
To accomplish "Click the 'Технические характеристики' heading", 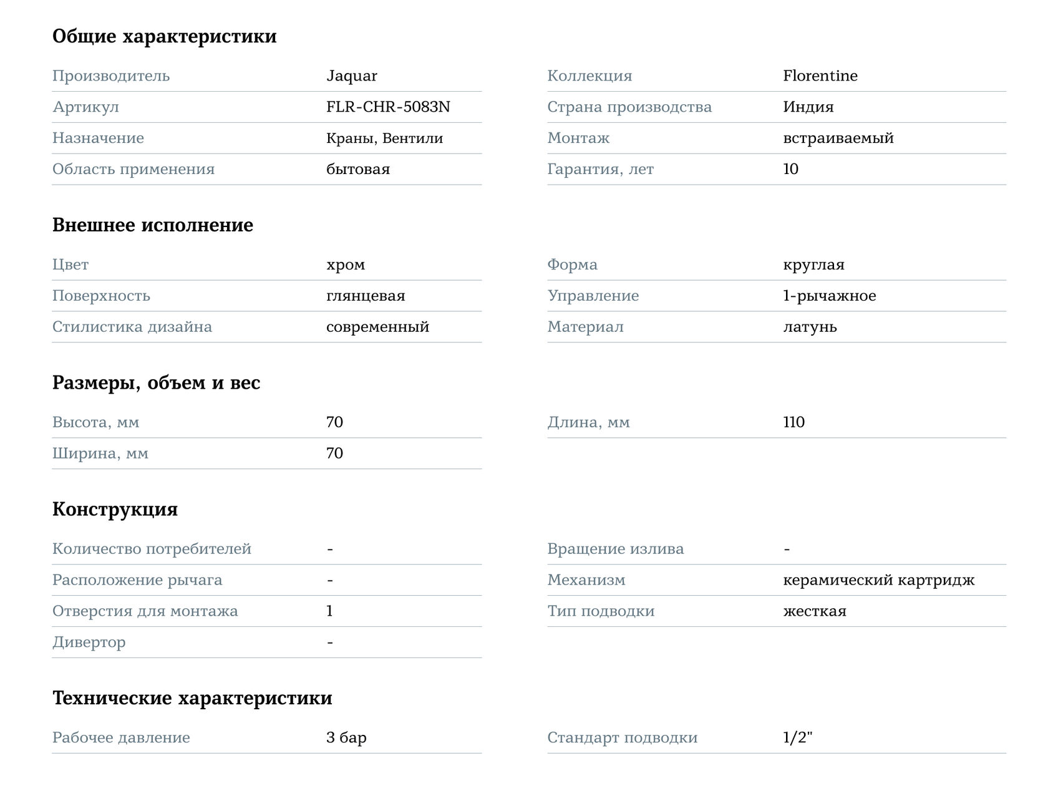I will click(192, 698).
